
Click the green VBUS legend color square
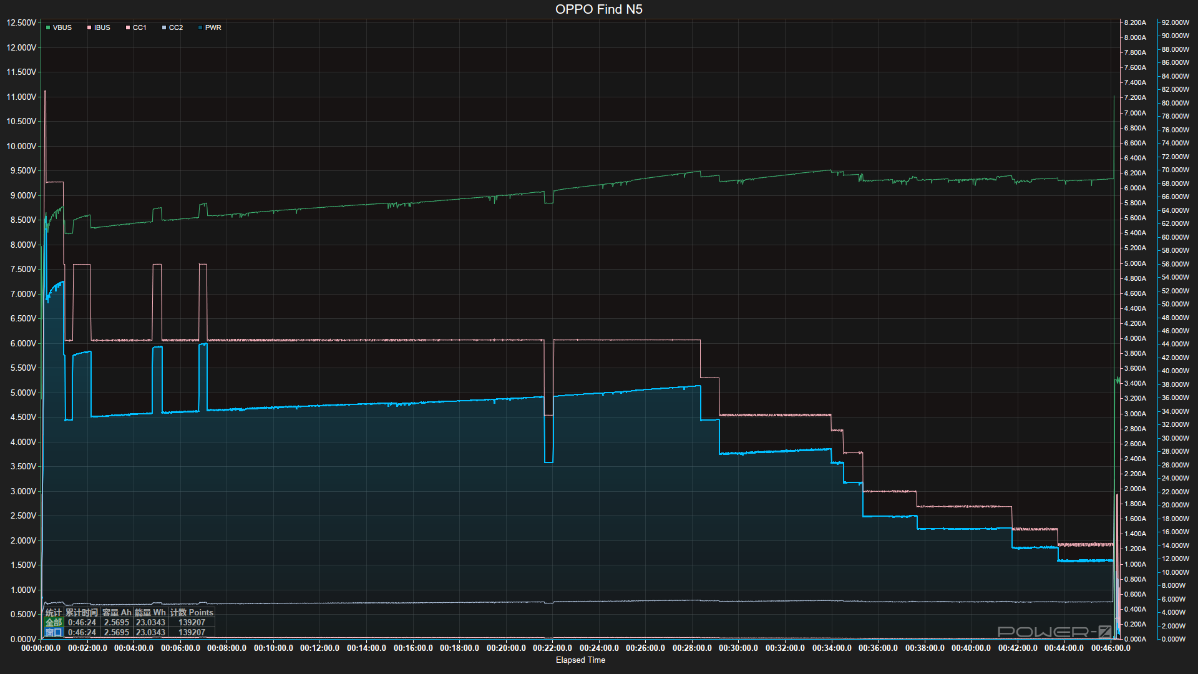[48, 27]
